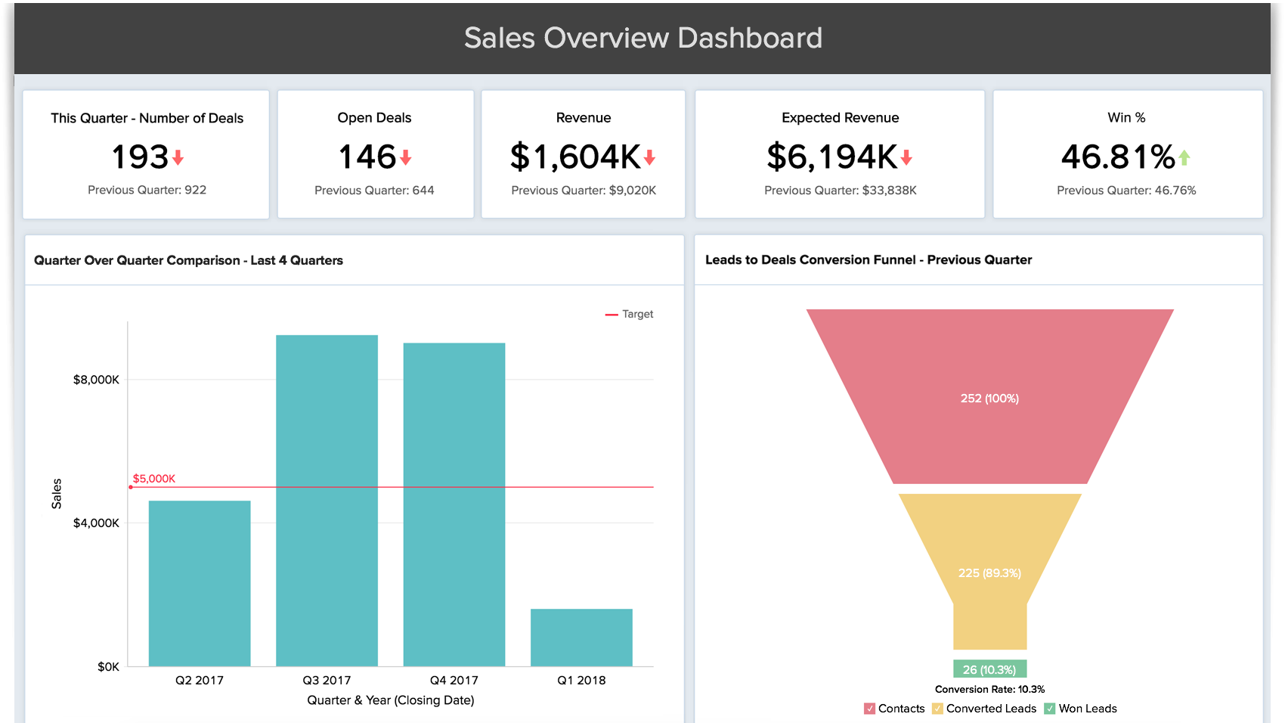Click the Expected Revenue card title
Viewport: 1285px width, 723px height.
(x=841, y=118)
